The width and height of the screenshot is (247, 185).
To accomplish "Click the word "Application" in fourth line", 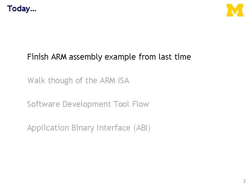I will [48, 128].
